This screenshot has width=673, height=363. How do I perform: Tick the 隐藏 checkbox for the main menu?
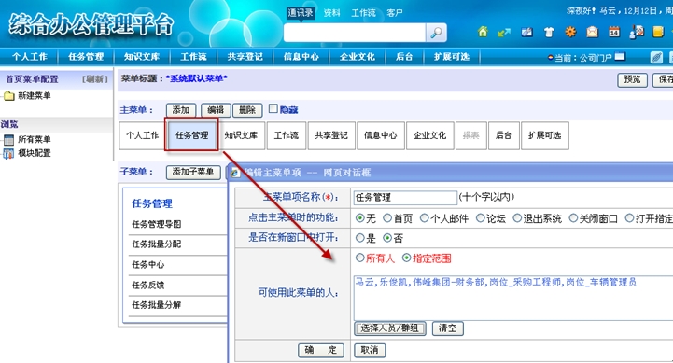(x=273, y=108)
